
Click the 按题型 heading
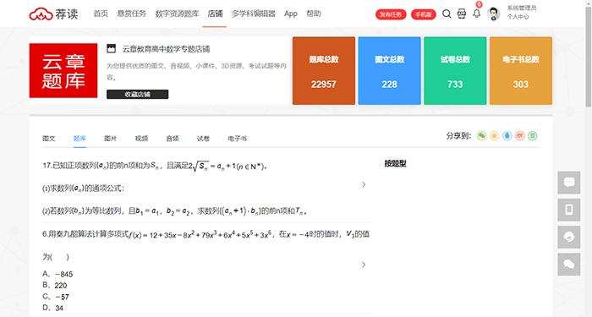395,163
